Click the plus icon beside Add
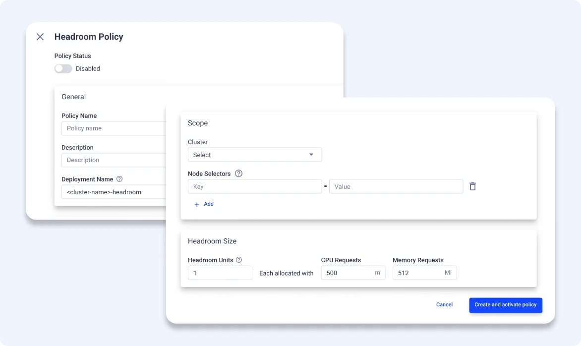The width and height of the screenshot is (581, 346). pyautogui.click(x=197, y=204)
